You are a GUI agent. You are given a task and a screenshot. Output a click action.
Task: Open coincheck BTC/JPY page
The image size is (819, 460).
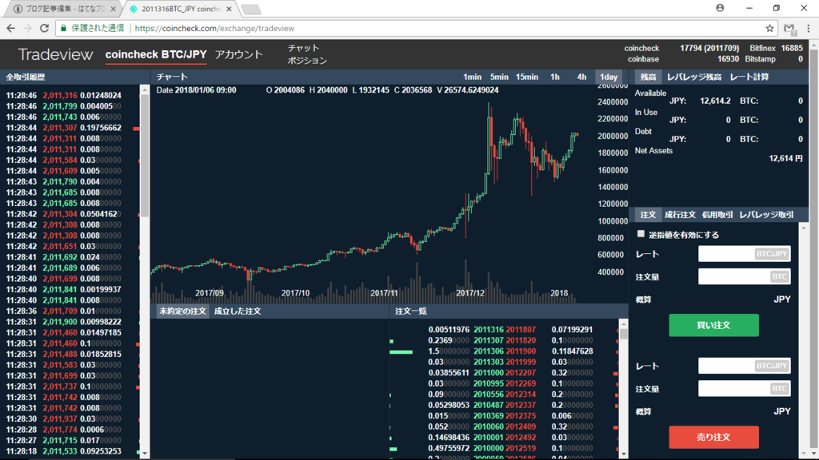[x=156, y=54]
